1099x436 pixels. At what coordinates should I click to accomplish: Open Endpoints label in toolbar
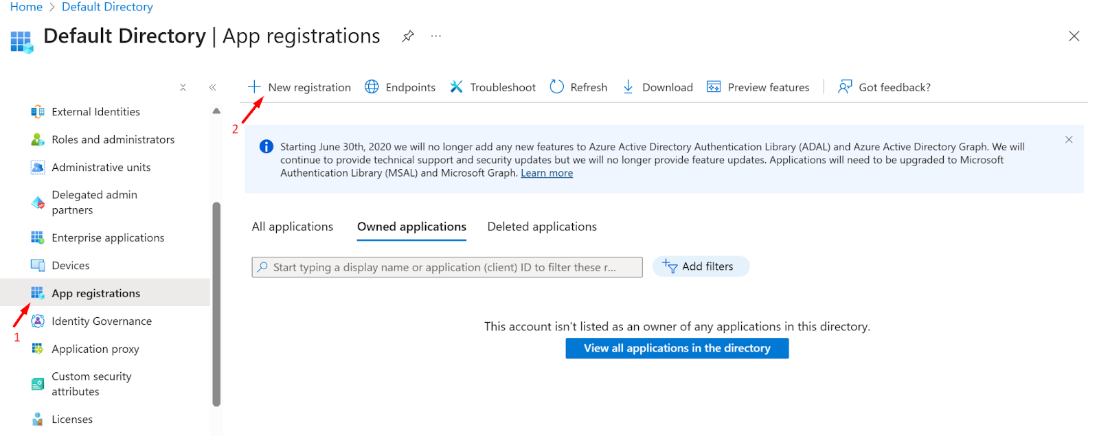[411, 87]
